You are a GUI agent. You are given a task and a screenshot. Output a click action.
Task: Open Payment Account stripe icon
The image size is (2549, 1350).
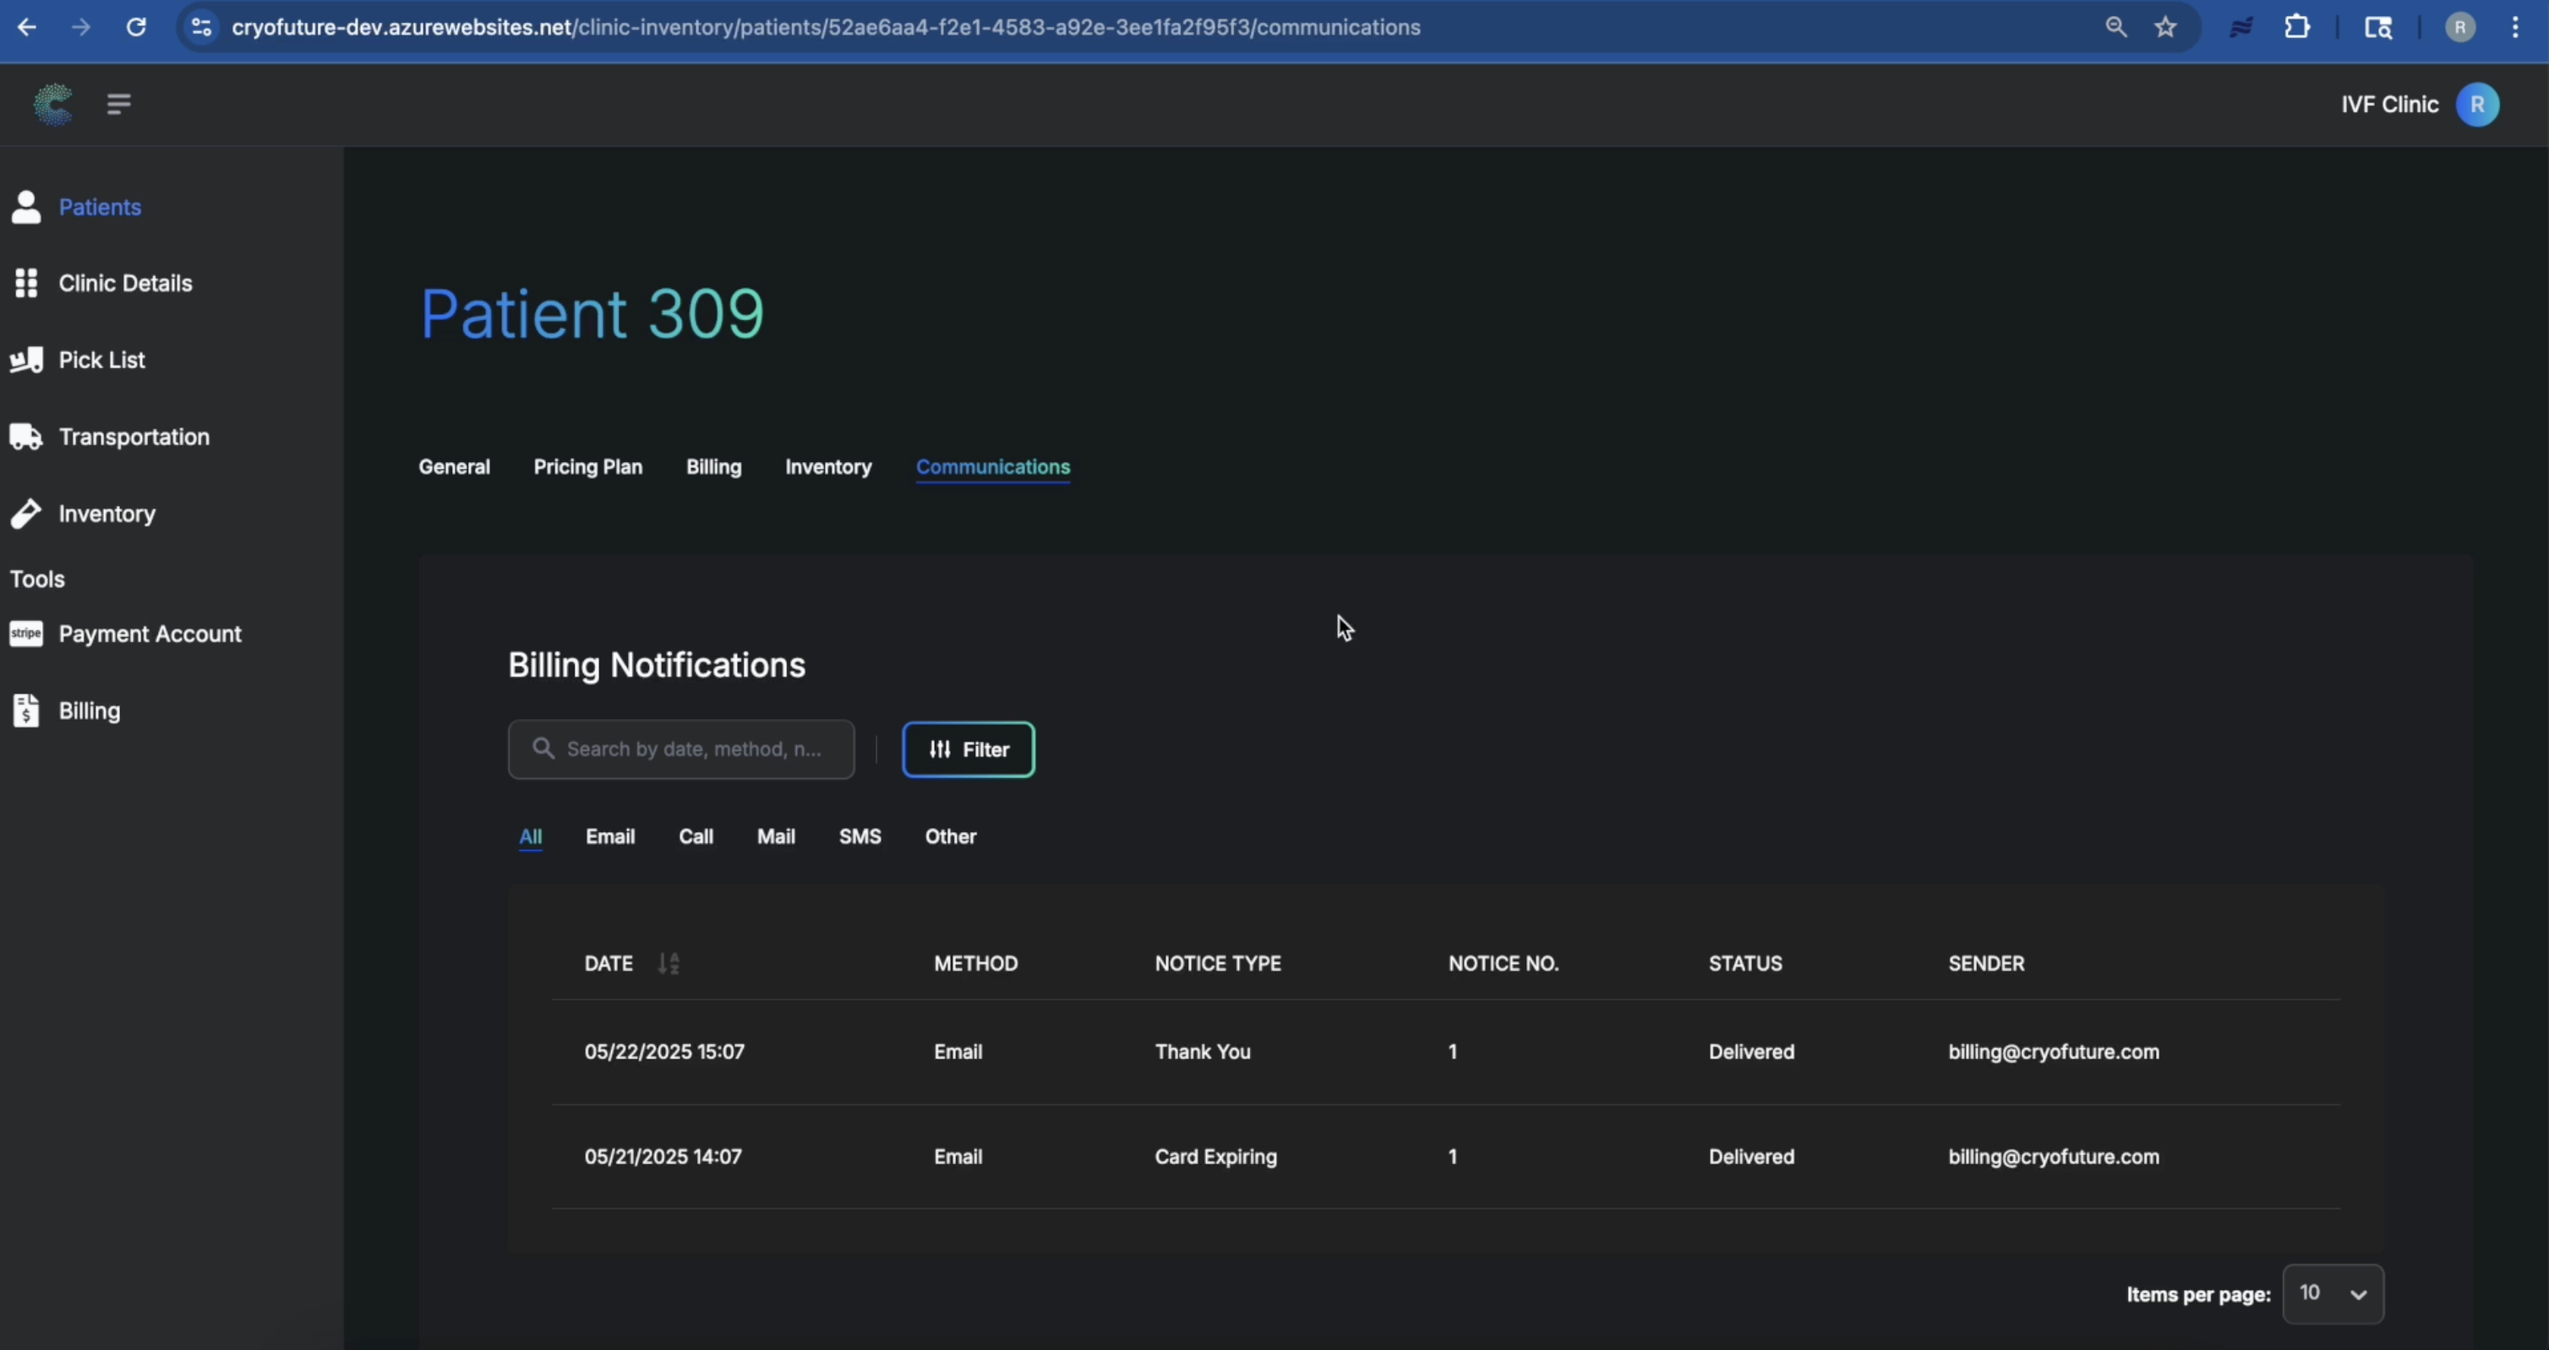click(27, 633)
